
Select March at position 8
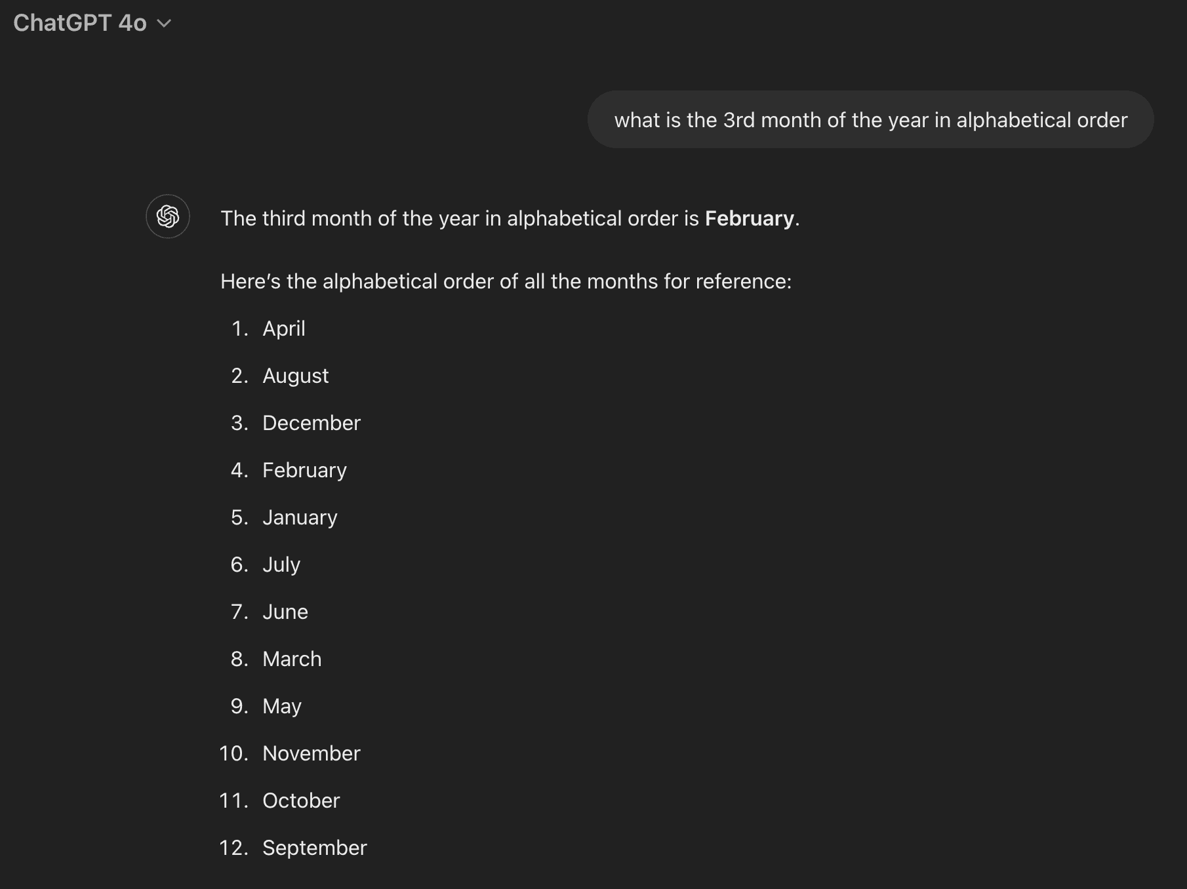tap(292, 659)
